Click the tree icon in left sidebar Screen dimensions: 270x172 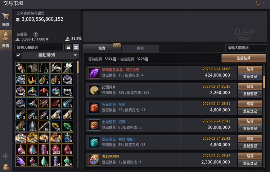pyautogui.click(x=6, y=157)
